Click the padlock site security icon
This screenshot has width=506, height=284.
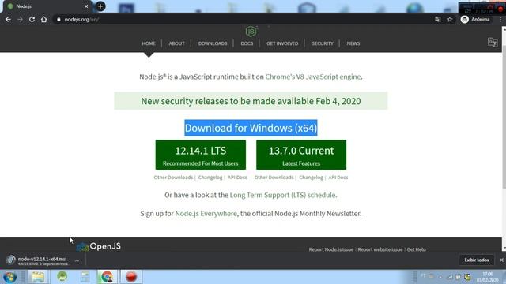tap(59, 19)
